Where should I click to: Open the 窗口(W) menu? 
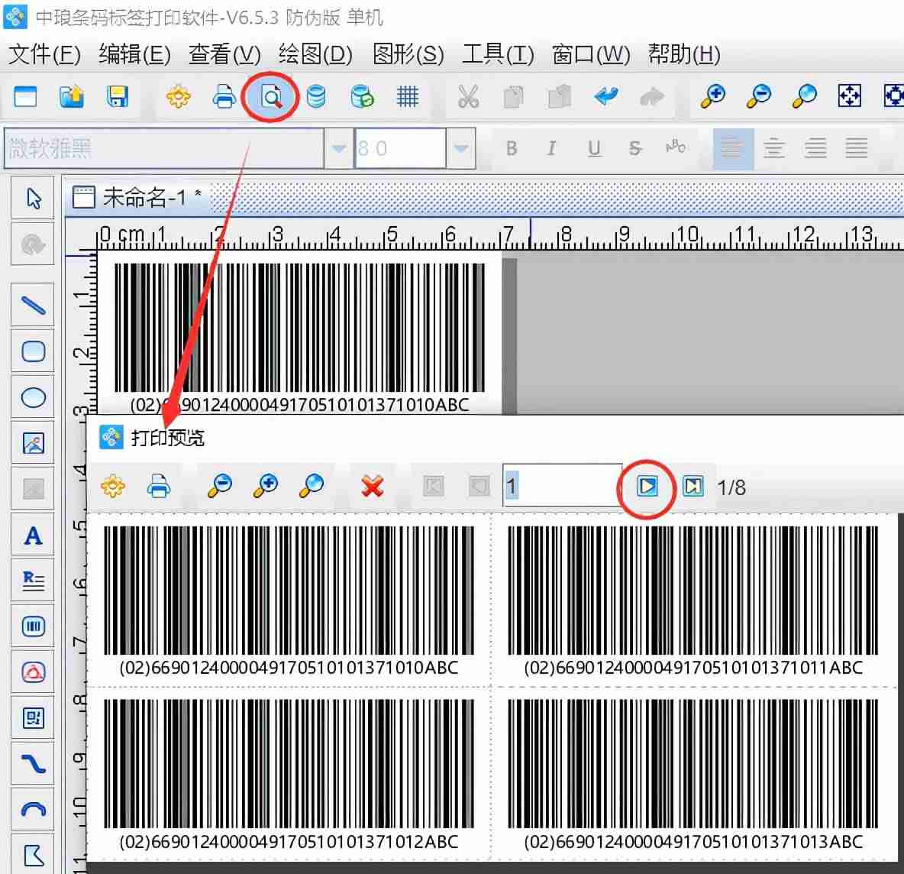click(x=590, y=54)
